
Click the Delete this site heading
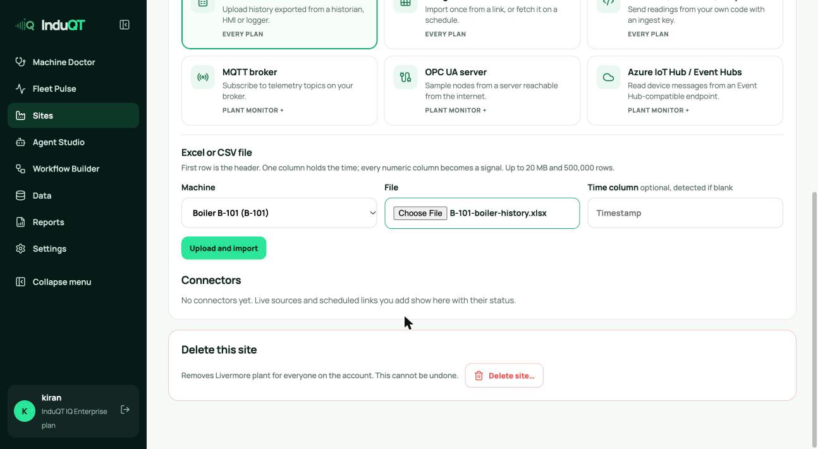(219, 350)
